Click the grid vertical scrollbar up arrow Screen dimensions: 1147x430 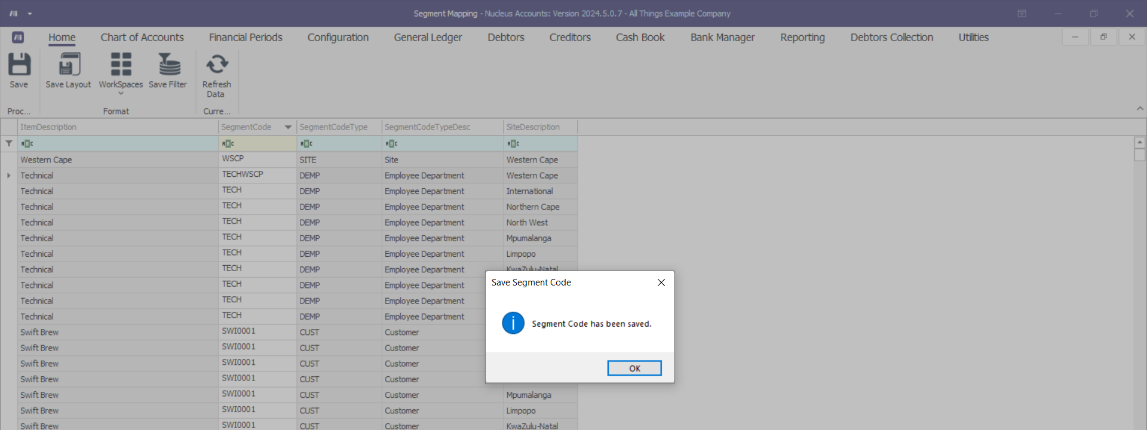click(x=1140, y=142)
